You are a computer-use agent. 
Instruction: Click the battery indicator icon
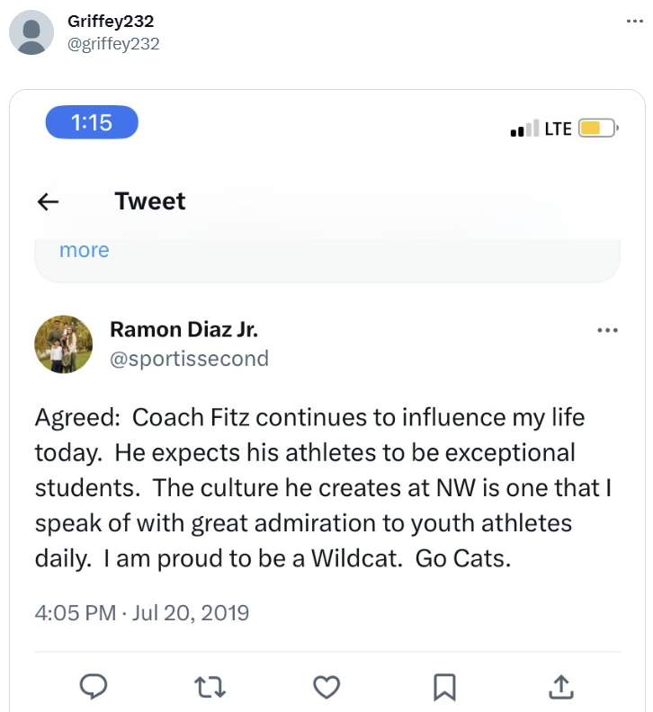tap(596, 129)
